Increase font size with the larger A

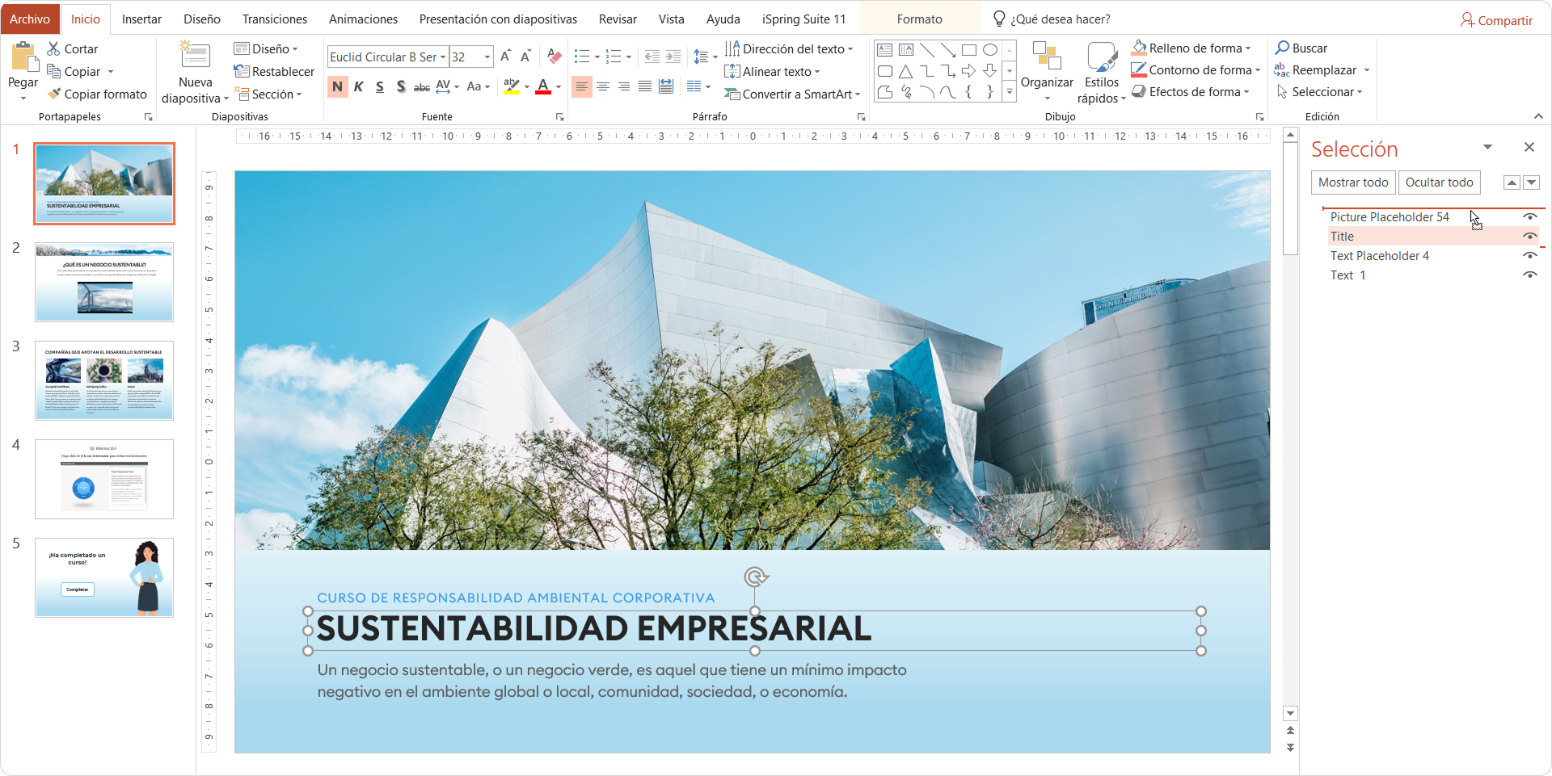[x=505, y=57]
